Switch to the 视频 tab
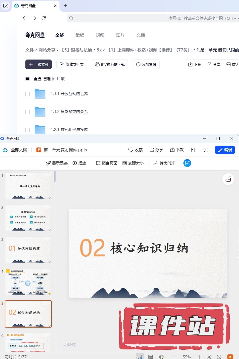The height and width of the screenshot is (359, 239). 100,35
